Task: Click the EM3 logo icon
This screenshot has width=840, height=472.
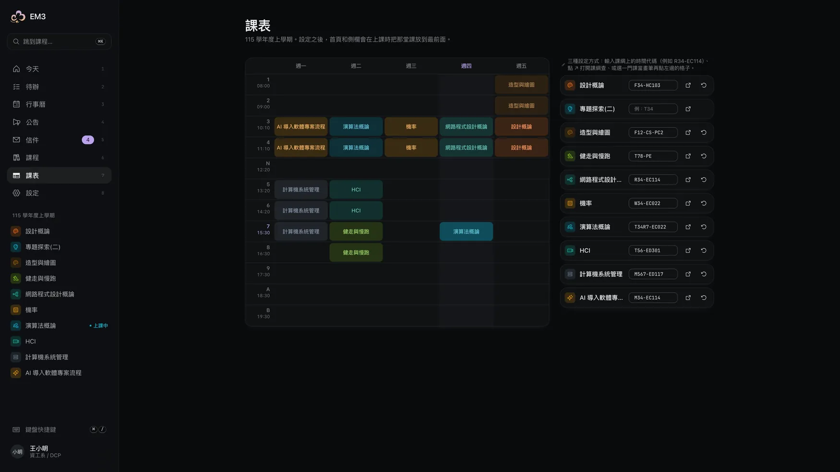Action: (18, 16)
